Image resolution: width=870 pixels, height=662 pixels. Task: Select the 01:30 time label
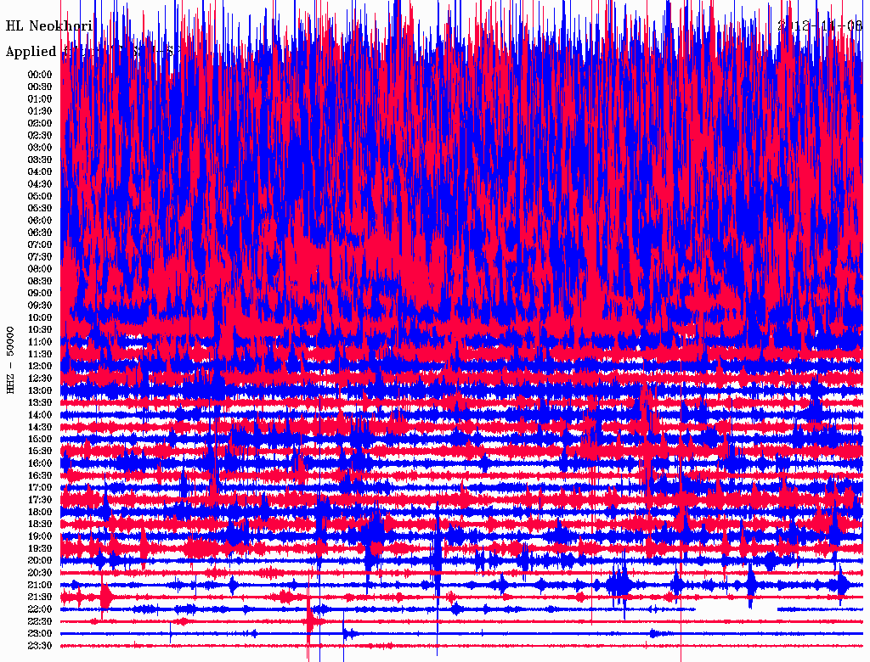click(x=40, y=111)
